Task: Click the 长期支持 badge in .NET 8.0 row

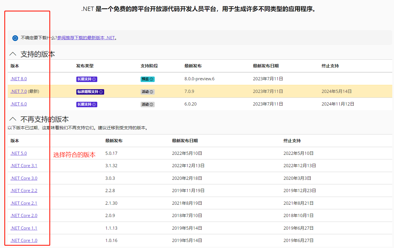Action: [87, 79]
